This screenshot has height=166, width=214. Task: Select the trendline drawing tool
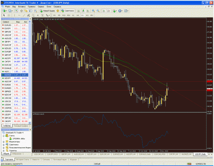pyautogui.click(x=24, y=15)
